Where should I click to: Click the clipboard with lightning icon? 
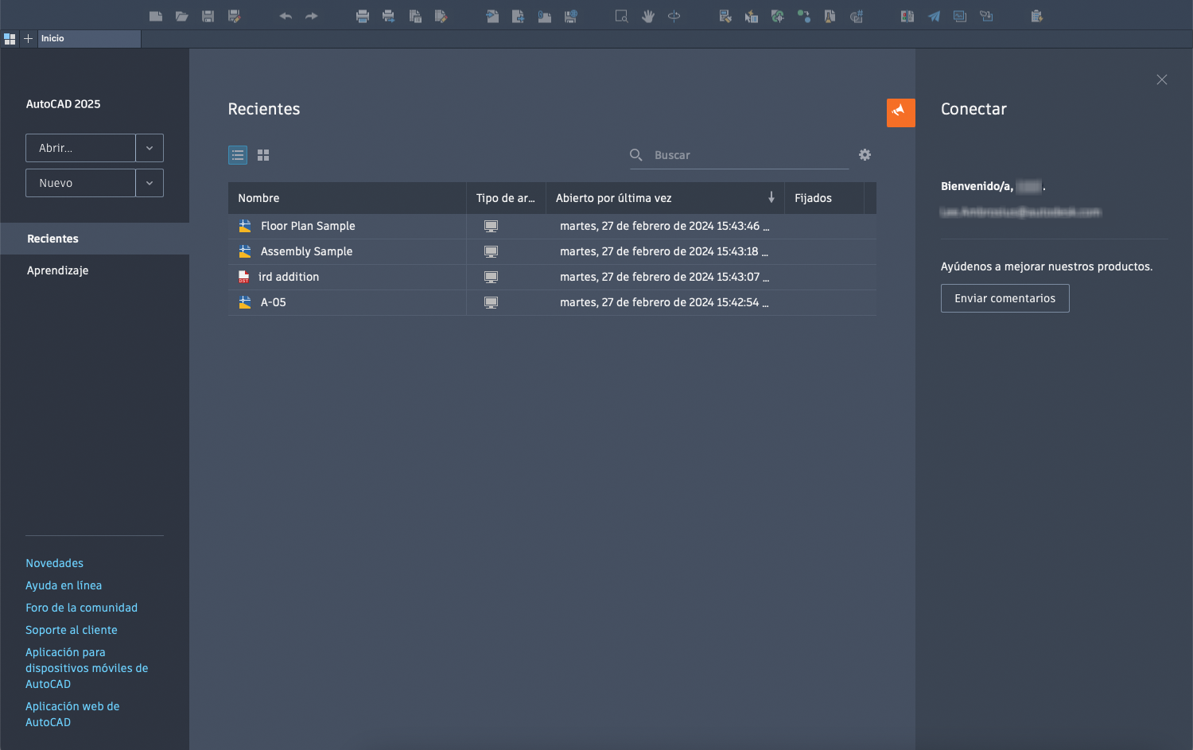(x=1037, y=16)
